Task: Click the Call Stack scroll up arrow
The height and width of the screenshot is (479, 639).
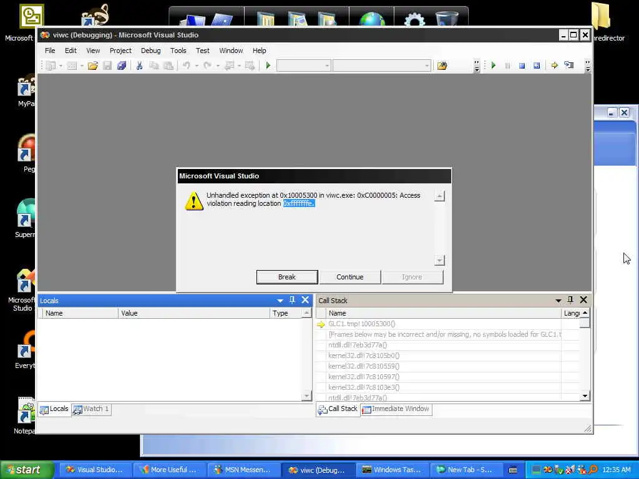Action: 585,313
